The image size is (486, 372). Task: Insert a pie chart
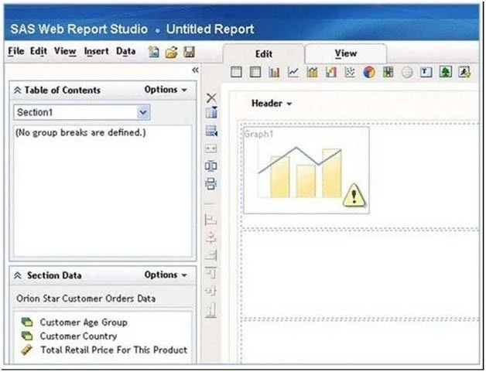point(369,72)
